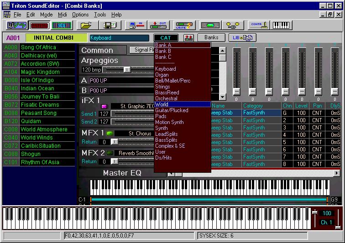Toggle the MFX 2 on/off LED
The image size is (345, 243).
110,153
